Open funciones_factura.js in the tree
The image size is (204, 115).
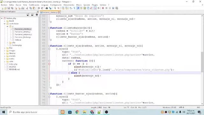23,37
